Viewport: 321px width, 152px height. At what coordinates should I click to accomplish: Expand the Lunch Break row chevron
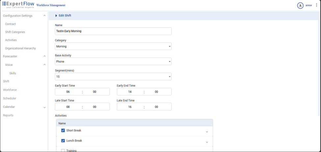tap(207, 142)
